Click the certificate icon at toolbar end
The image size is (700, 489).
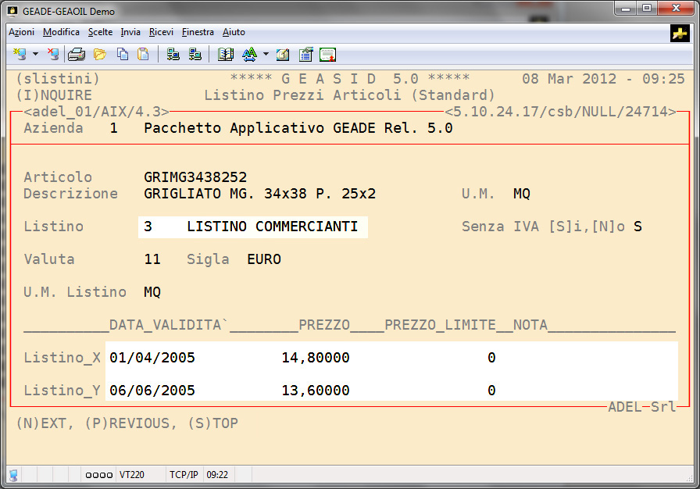point(328,54)
